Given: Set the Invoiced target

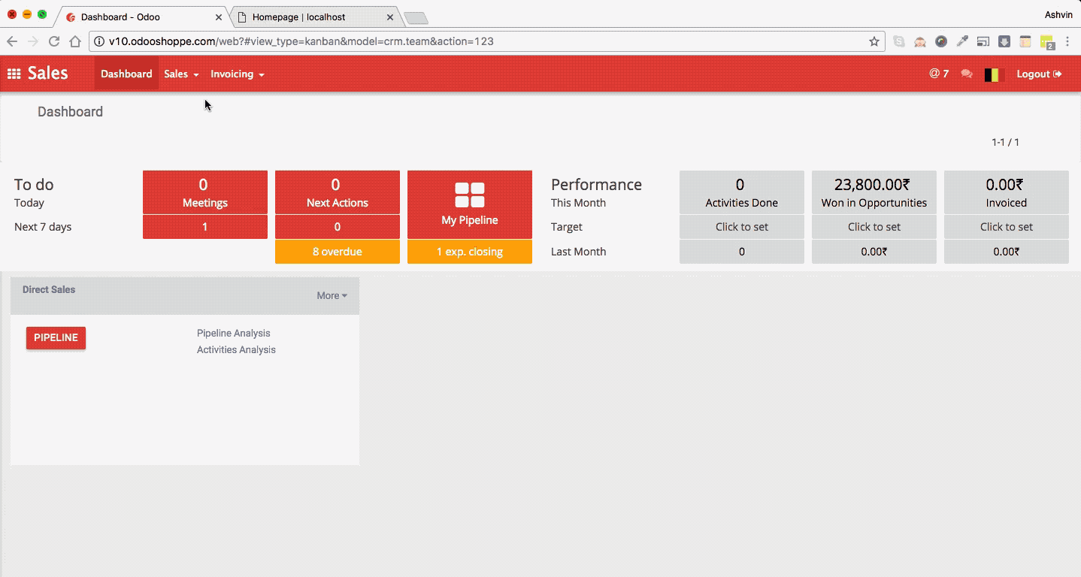Looking at the screenshot, I should click(x=1007, y=227).
